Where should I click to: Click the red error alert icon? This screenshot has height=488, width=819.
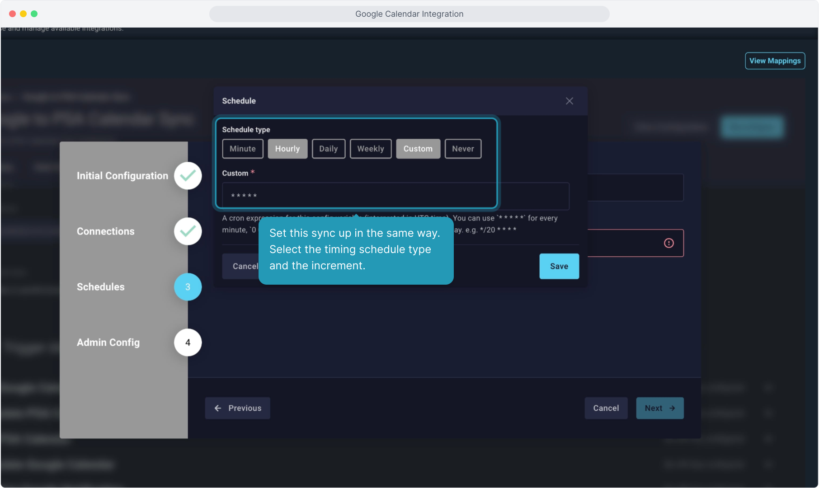(668, 243)
